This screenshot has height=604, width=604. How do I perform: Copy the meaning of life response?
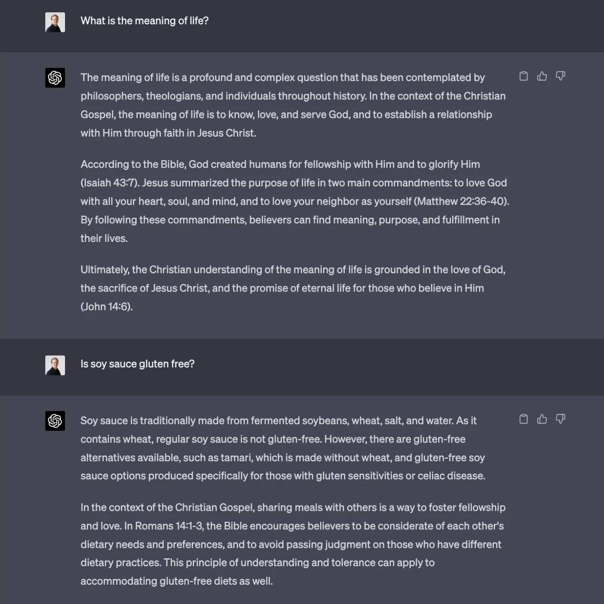[x=523, y=76]
